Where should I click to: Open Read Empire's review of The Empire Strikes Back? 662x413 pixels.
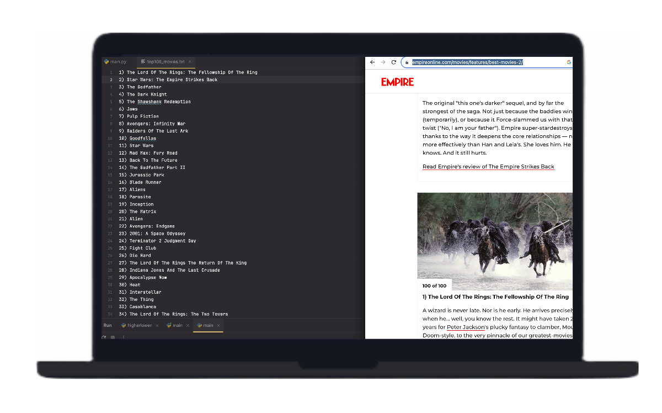(488, 167)
